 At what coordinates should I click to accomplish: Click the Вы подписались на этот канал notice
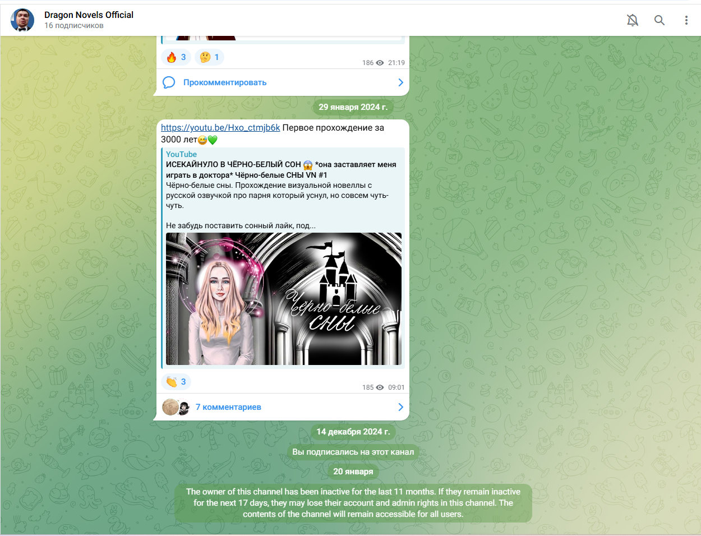click(x=353, y=452)
